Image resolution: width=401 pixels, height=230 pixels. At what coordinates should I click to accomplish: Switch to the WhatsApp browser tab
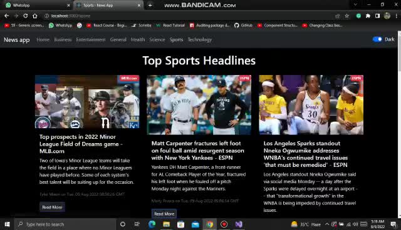(x=36, y=5)
